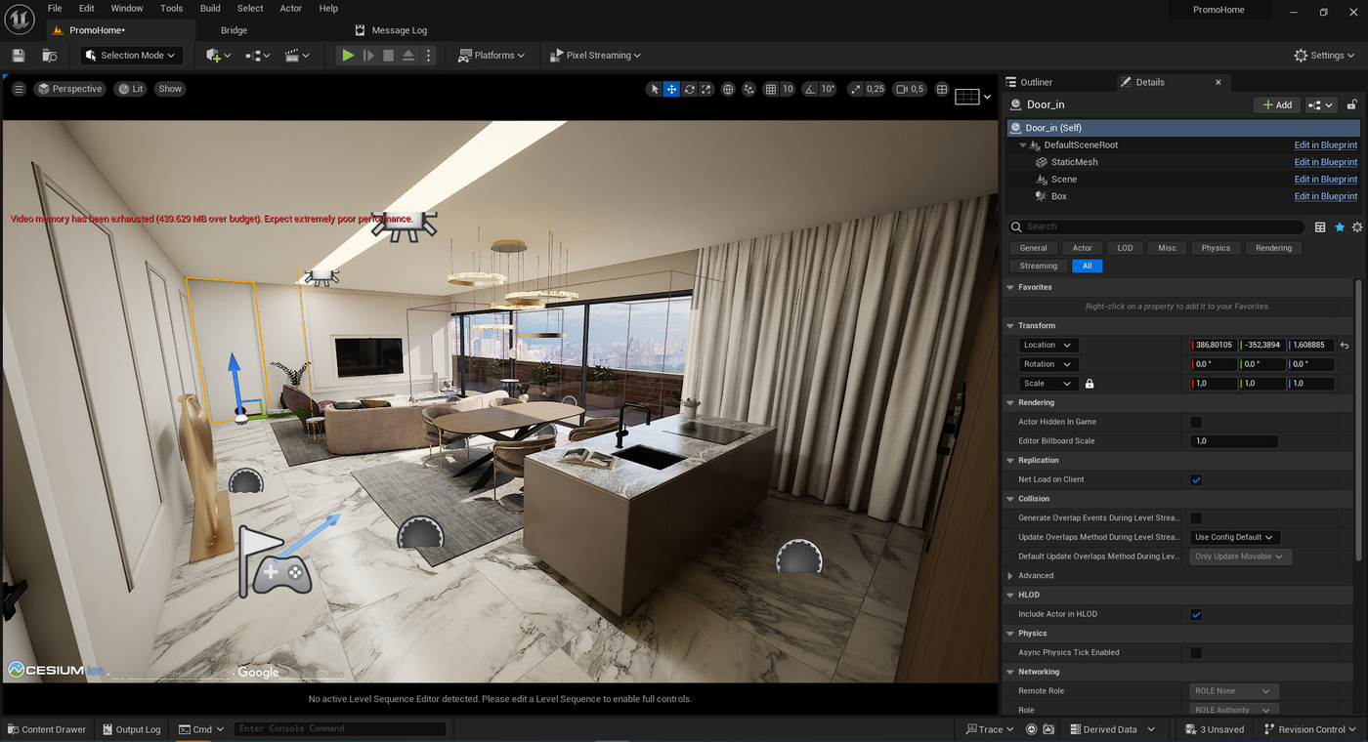Screen dimensions: 1368x742
Task: Uncheck Net Load on Client
Action: tap(1196, 480)
